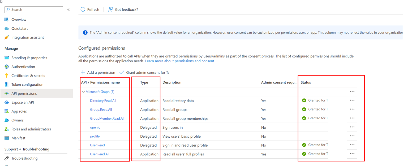Click the App roles icon
Image resolution: width=403 pixels, height=166 pixels.
click(x=7, y=111)
